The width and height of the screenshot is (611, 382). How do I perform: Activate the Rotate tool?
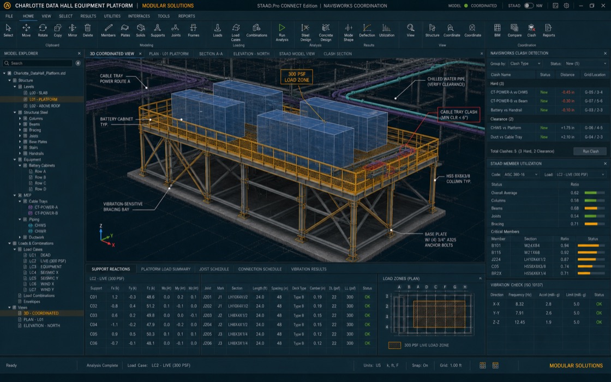coord(43,30)
